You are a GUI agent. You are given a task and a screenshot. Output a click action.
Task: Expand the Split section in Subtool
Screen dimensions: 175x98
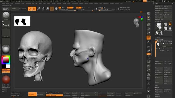[156, 85]
